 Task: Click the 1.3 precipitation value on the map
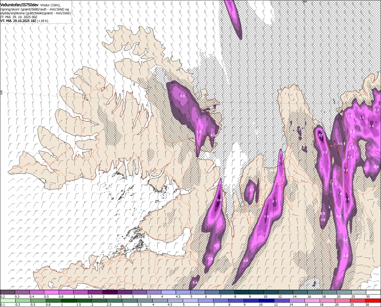click(377, 110)
